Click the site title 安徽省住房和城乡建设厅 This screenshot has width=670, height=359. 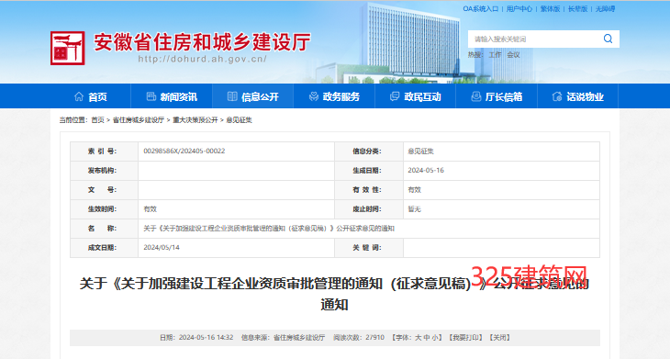[x=202, y=42]
